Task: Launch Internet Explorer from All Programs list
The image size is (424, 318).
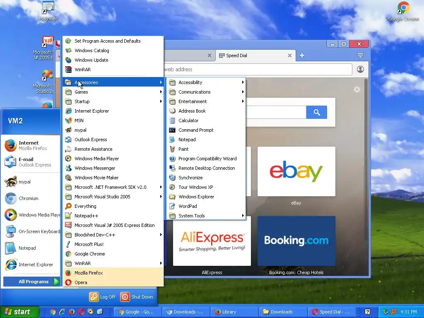Action: click(113, 111)
